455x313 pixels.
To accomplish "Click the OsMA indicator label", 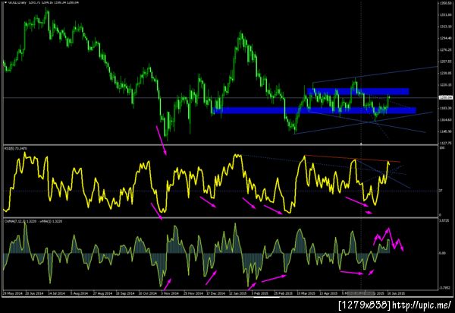I will (x=33, y=221).
